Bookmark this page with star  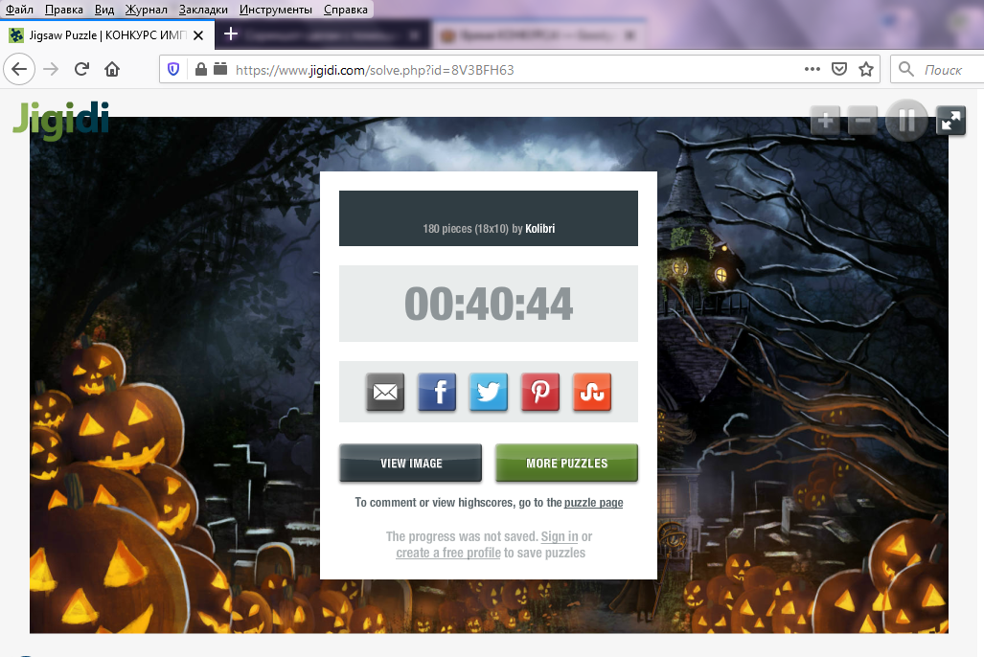coord(866,69)
